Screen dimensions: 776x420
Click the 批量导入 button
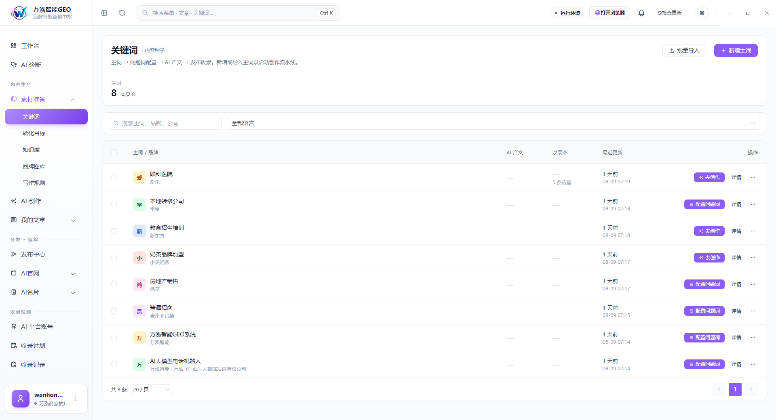684,50
